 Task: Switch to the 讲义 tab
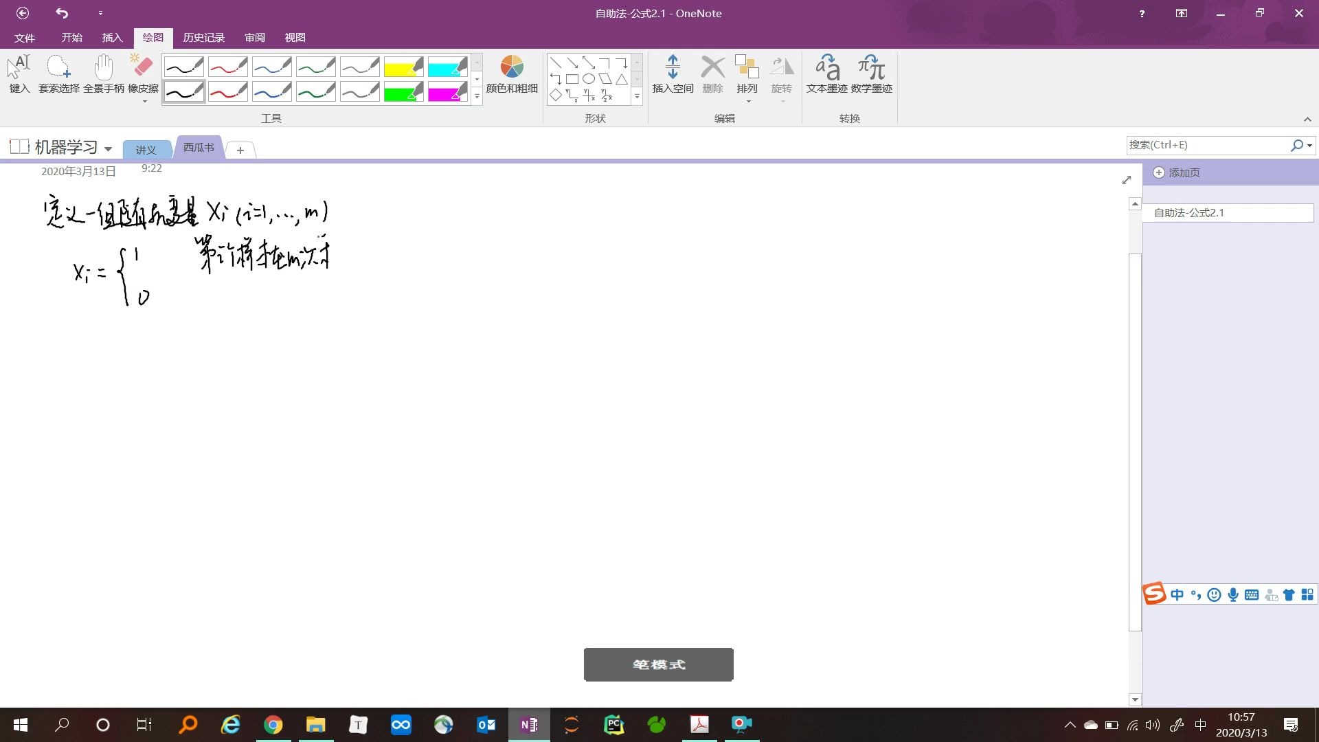click(145, 148)
